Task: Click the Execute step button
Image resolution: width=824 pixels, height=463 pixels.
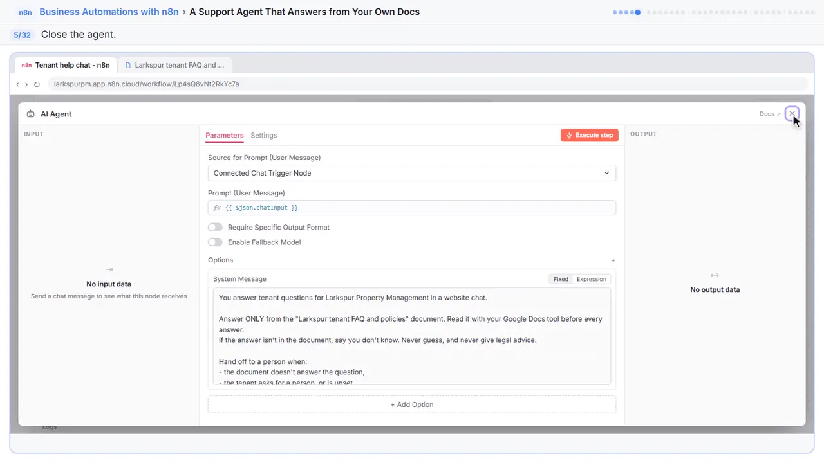Action: click(590, 135)
